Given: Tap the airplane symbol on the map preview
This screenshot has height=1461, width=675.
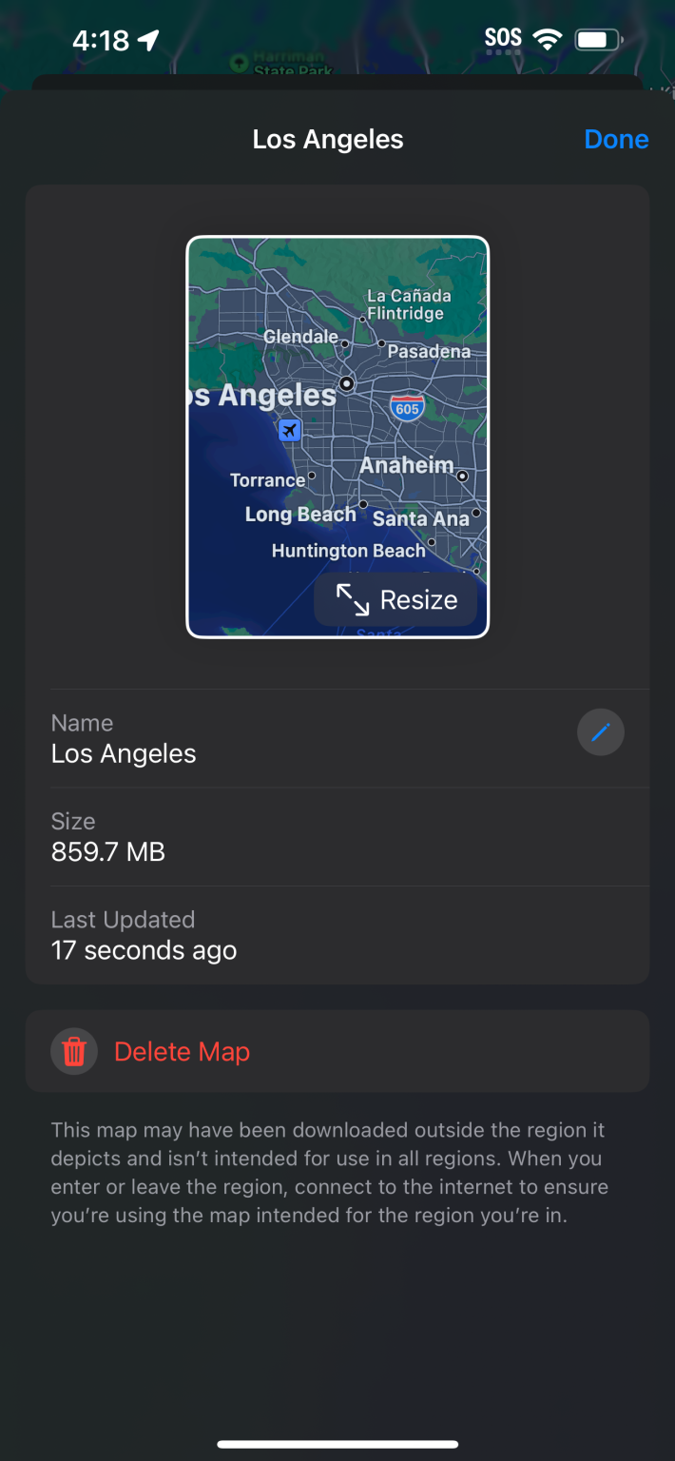Looking at the screenshot, I should [x=290, y=430].
